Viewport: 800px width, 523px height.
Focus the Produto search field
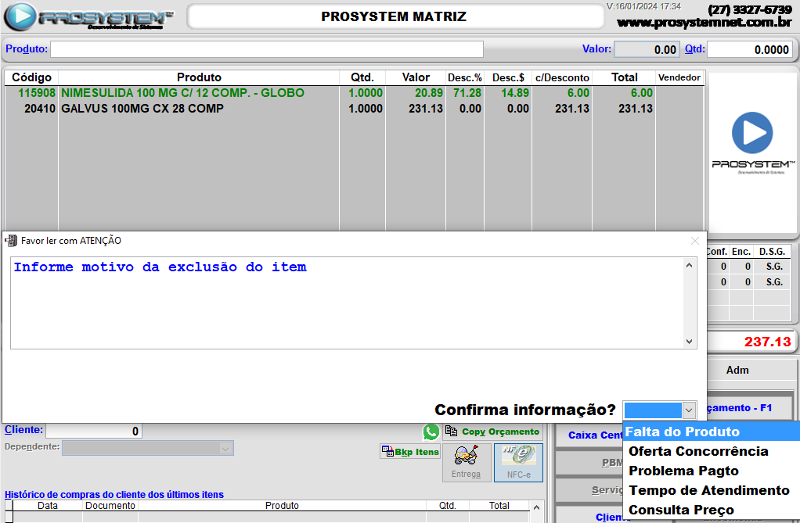266,49
